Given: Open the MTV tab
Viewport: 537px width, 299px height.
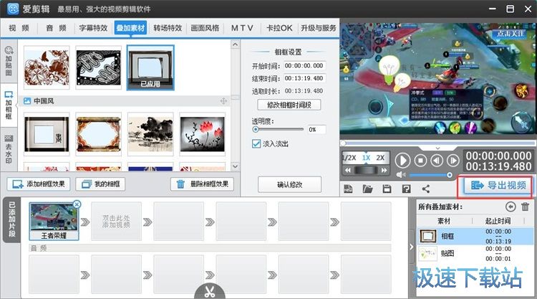Looking at the screenshot, I should pyautogui.click(x=242, y=28).
